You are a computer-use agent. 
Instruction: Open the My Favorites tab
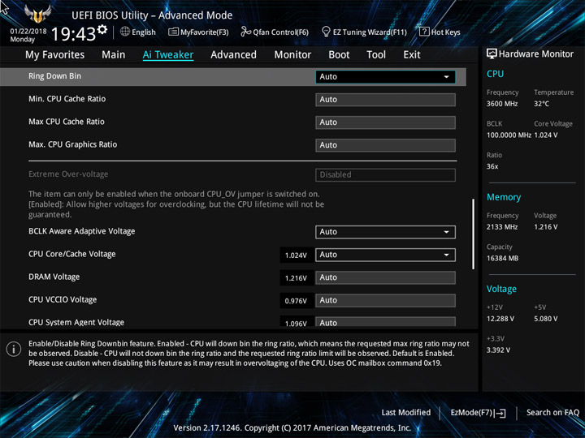pos(55,55)
